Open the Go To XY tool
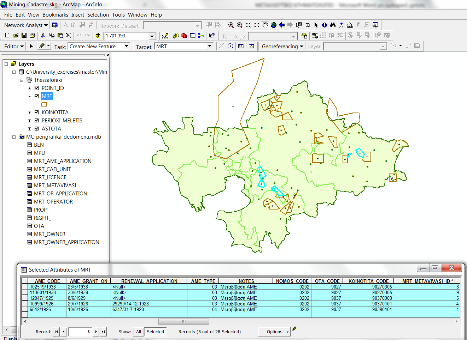This screenshot has height=340, width=467. click(x=342, y=25)
